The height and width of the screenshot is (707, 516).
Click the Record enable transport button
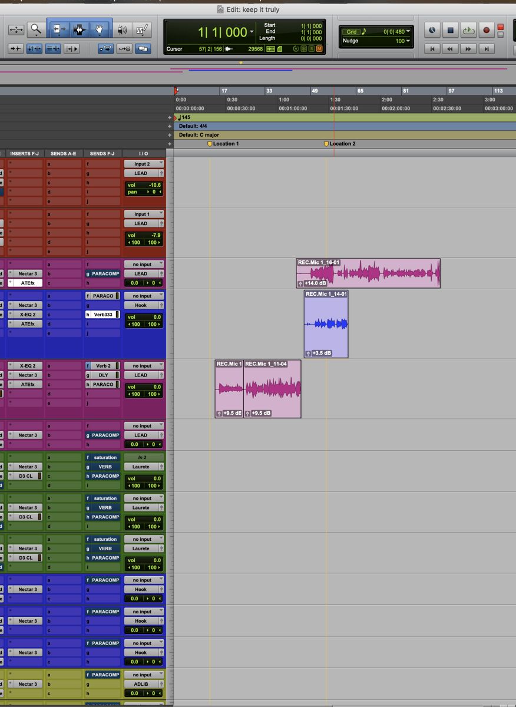tap(487, 30)
